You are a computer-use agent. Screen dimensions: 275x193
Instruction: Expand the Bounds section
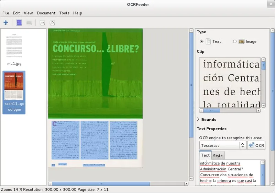point(198,120)
